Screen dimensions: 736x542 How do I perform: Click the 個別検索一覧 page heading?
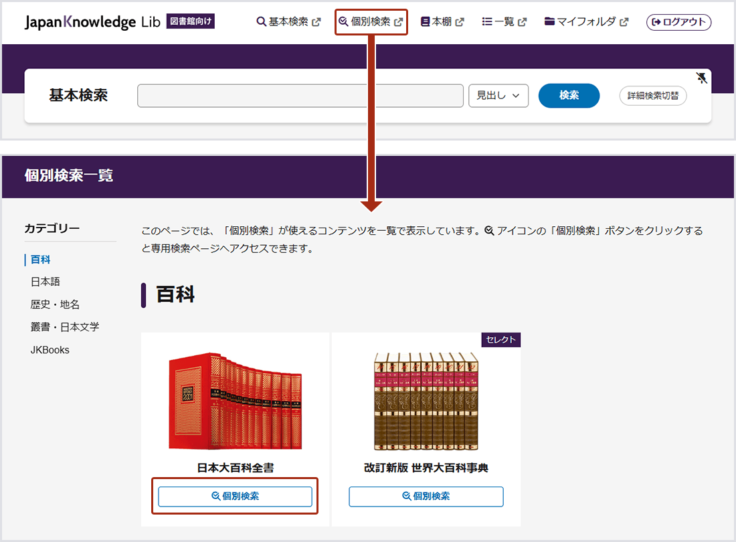click(x=69, y=175)
